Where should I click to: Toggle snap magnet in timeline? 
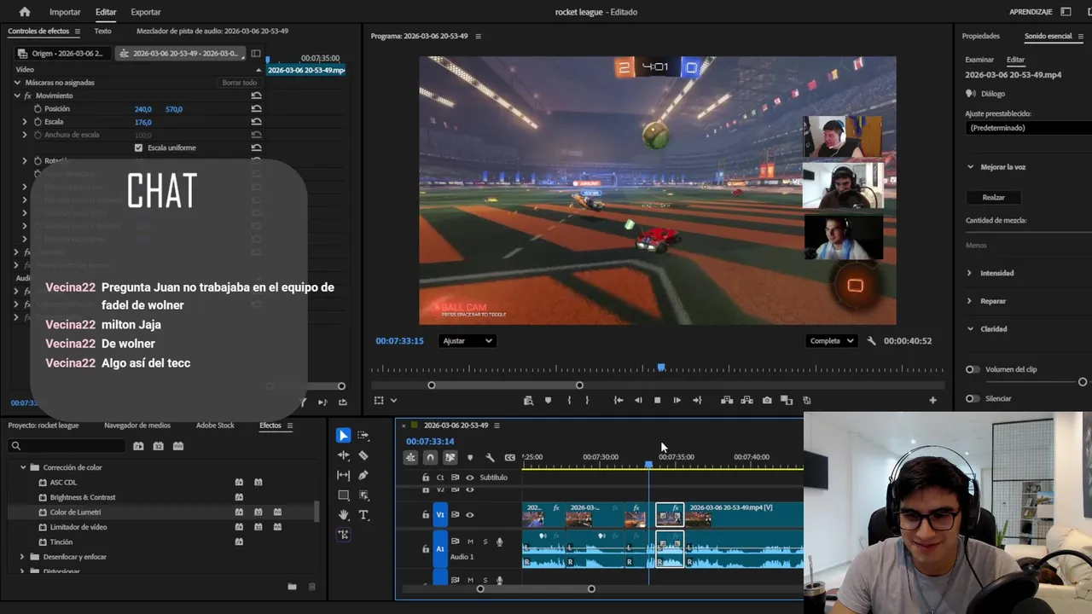[430, 458]
